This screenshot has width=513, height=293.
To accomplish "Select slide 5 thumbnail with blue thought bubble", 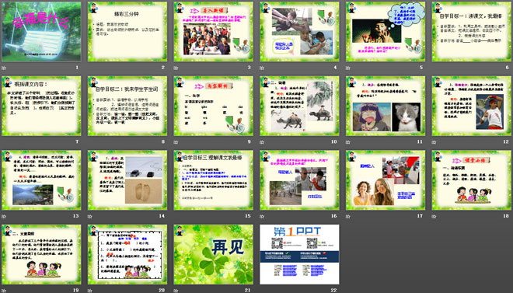I will pyautogui.click(x=386, y=32).
